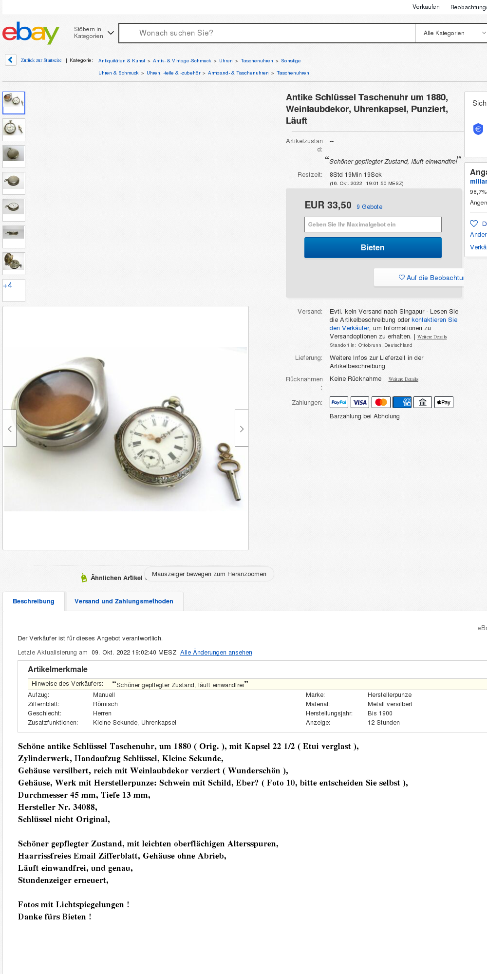Open Stöbern in Kategorien dropdown
The height and width of the screenshot is (974, 487).
(x=94, y=33)
